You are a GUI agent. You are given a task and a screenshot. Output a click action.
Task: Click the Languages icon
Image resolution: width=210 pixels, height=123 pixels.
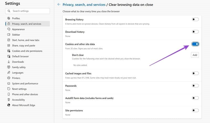click(9, 73)
